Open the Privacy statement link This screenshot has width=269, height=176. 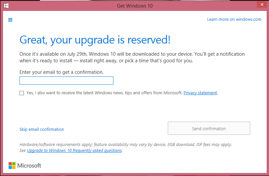(x=200, y=93)
